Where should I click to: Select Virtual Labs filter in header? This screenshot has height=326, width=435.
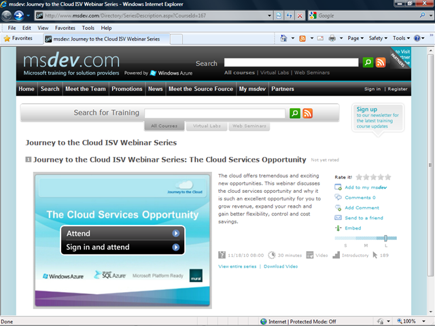pyautogui.click(x=275, y=73)
